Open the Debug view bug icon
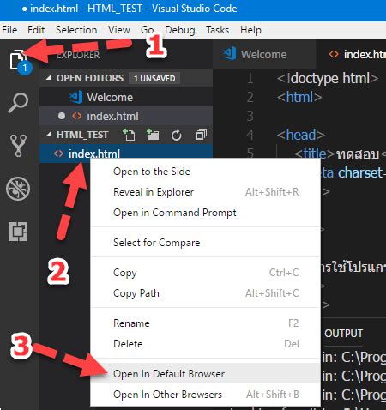Screen dimensions: 386x410 [18, 189]
